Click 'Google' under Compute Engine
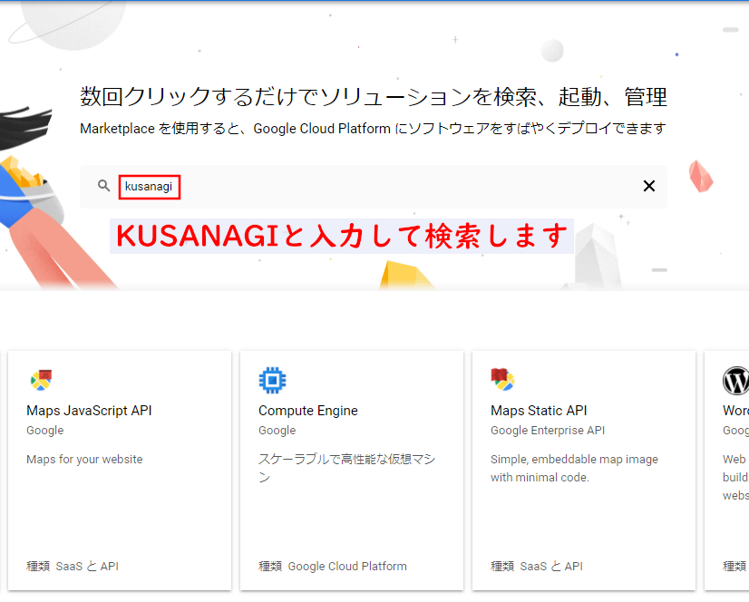The width and height of the screenshot is (749, 602). click(x=277, y=431)
